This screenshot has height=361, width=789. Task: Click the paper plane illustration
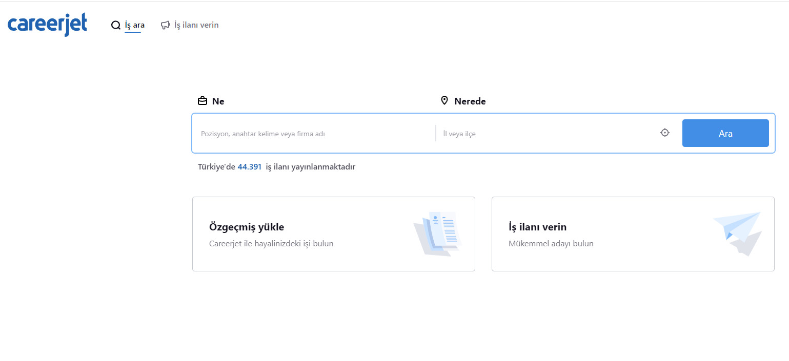point(737,233)
